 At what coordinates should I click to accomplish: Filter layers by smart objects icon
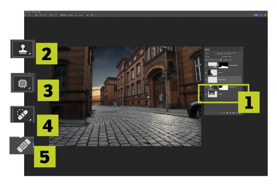pos(230,54)
